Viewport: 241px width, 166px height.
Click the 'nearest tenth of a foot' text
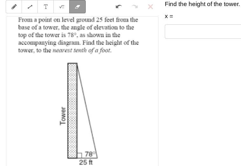click(x=82, y=50)
